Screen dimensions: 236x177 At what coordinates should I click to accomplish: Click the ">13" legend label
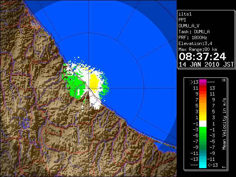194,82
